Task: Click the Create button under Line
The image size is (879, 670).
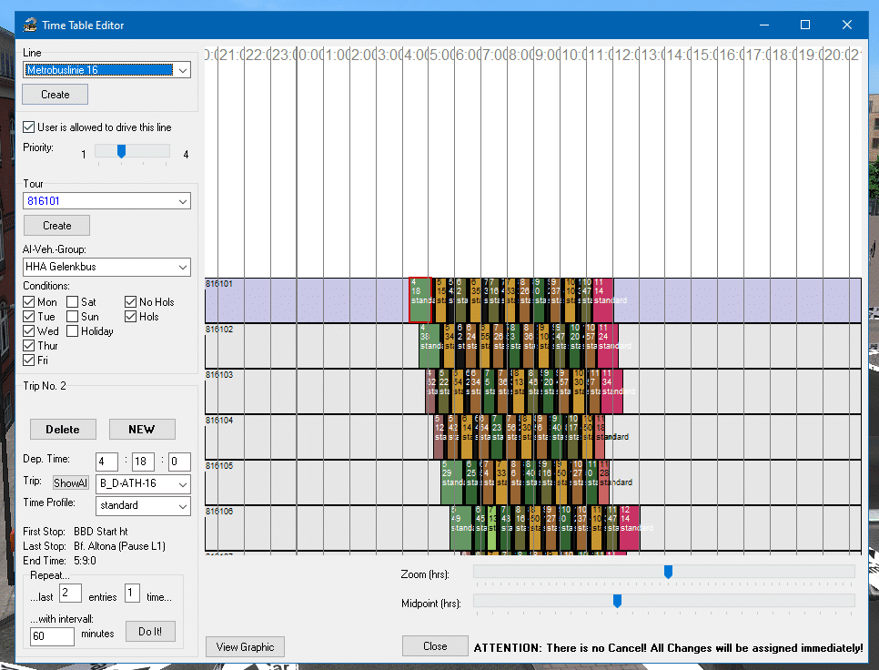Action: pos(55,95)
